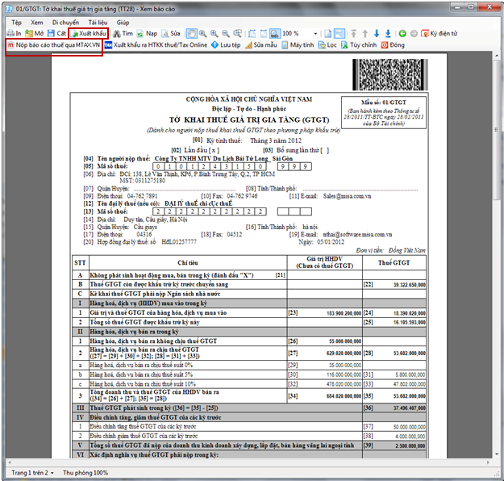Click the vertical scrollbar up arrow
The height and width of the screenshot is (481, 504).
pos(497,56)
